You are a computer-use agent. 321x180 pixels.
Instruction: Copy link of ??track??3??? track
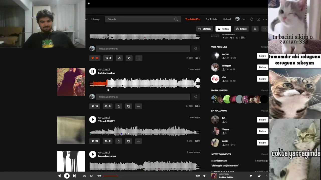129,141
